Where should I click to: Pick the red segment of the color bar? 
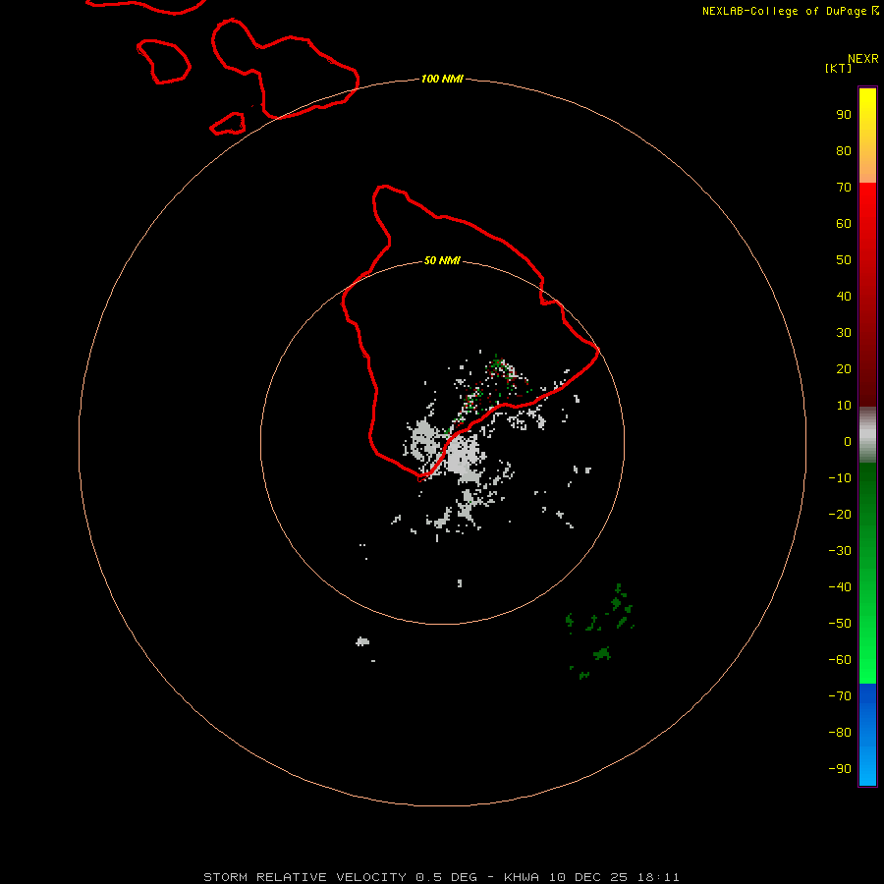coord(867,295)
